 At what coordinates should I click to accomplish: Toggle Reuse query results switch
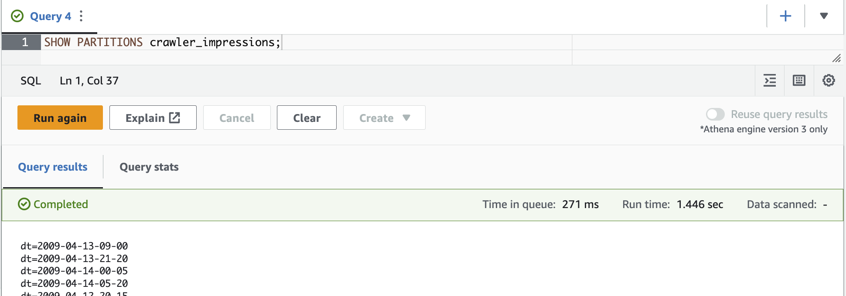click(715, 114)
